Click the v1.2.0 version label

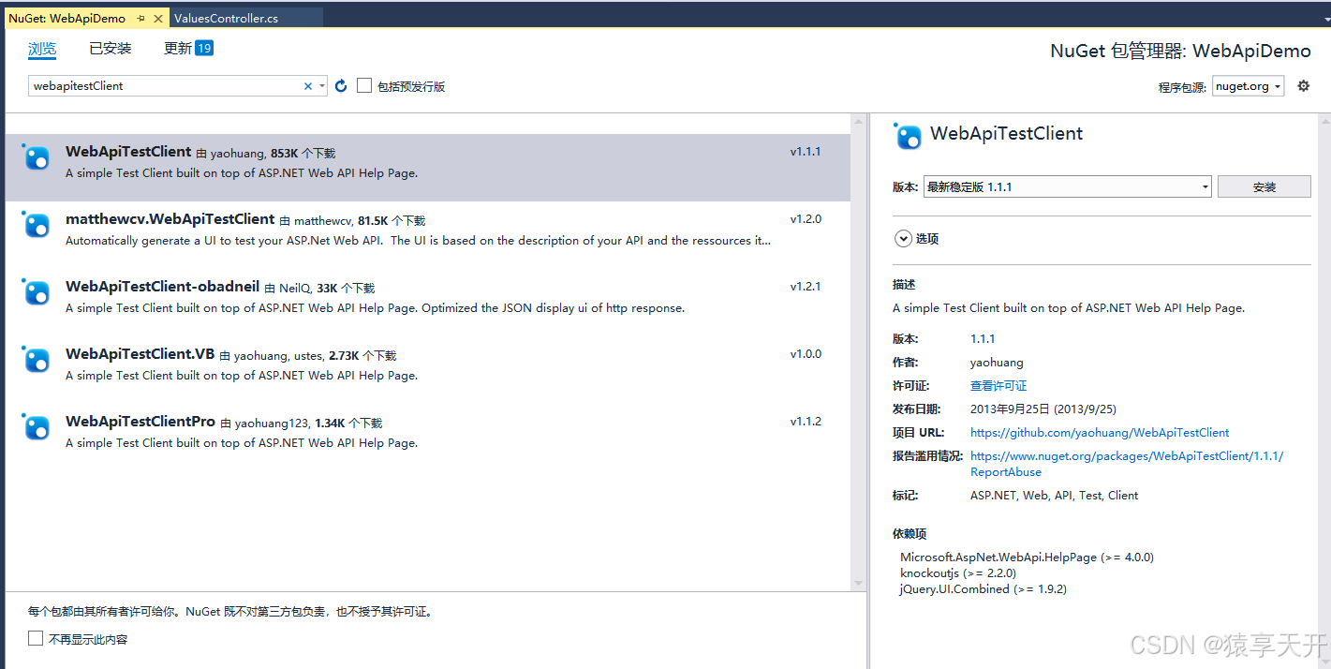coord(806,219)
